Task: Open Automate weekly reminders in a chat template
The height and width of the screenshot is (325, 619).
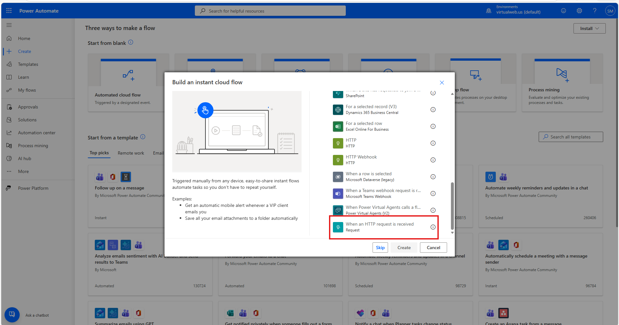Action: coord(541,196)
